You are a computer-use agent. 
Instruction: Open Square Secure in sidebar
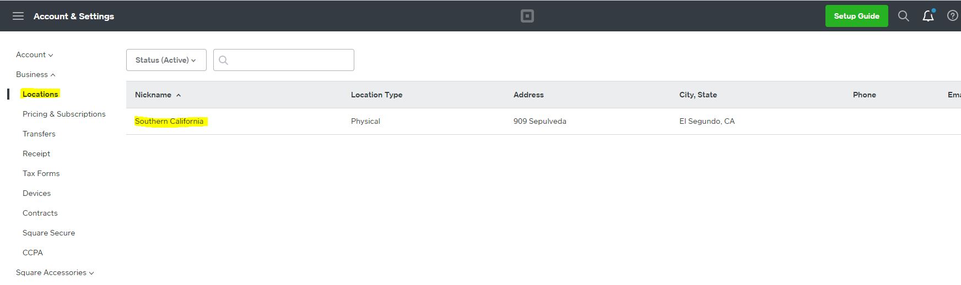(48, 233)
